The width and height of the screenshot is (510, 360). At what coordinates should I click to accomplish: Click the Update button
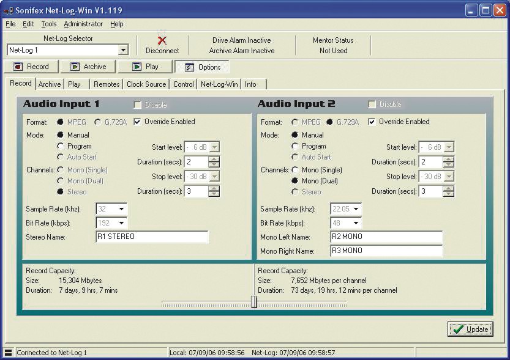[x=470, y=329]
